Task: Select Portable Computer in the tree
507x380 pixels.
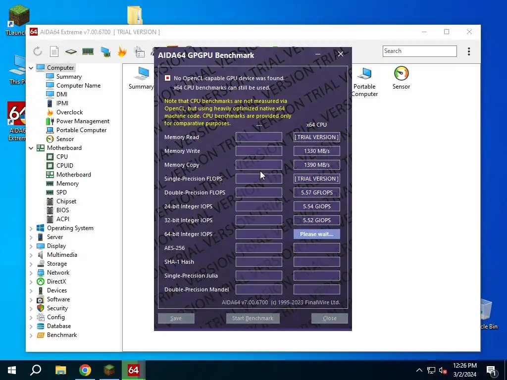Action: (x=82, y=130)
